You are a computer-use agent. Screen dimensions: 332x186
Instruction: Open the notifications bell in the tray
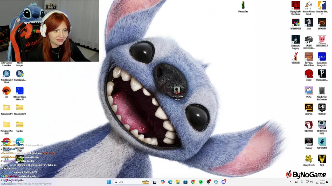click(x=327, y=182)
